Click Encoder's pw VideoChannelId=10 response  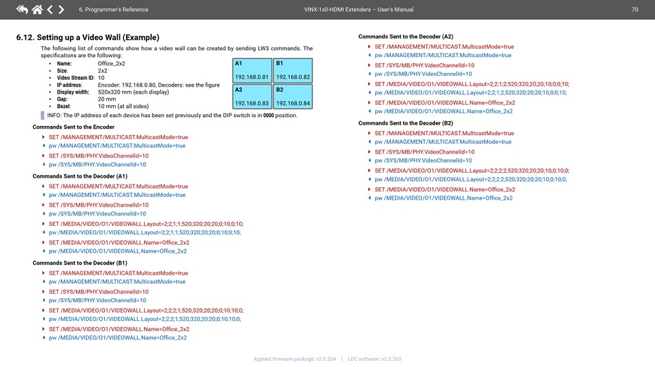point(97,165)
